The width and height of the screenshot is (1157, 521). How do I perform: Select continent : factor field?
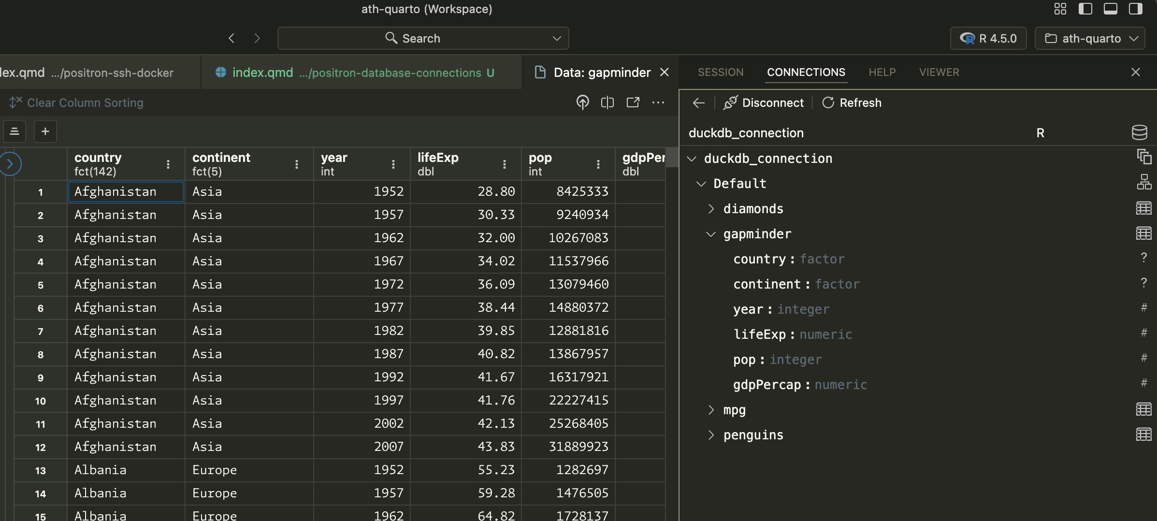(x=796, y=284)
